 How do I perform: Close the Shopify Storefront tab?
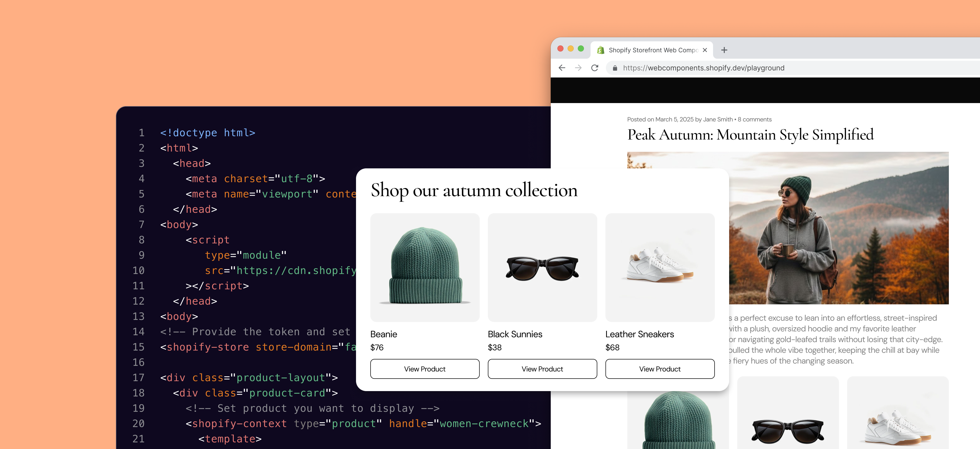coord(705,50)
